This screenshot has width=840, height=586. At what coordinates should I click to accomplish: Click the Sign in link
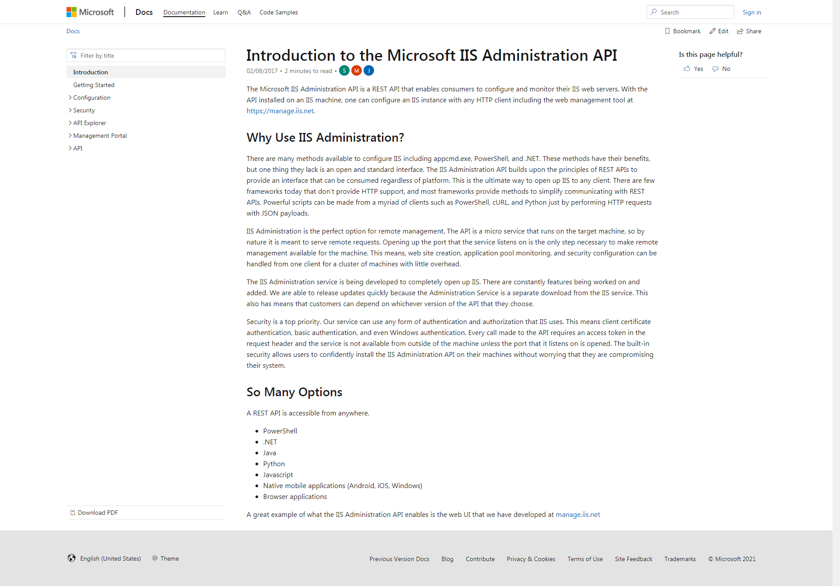[752, 12]
